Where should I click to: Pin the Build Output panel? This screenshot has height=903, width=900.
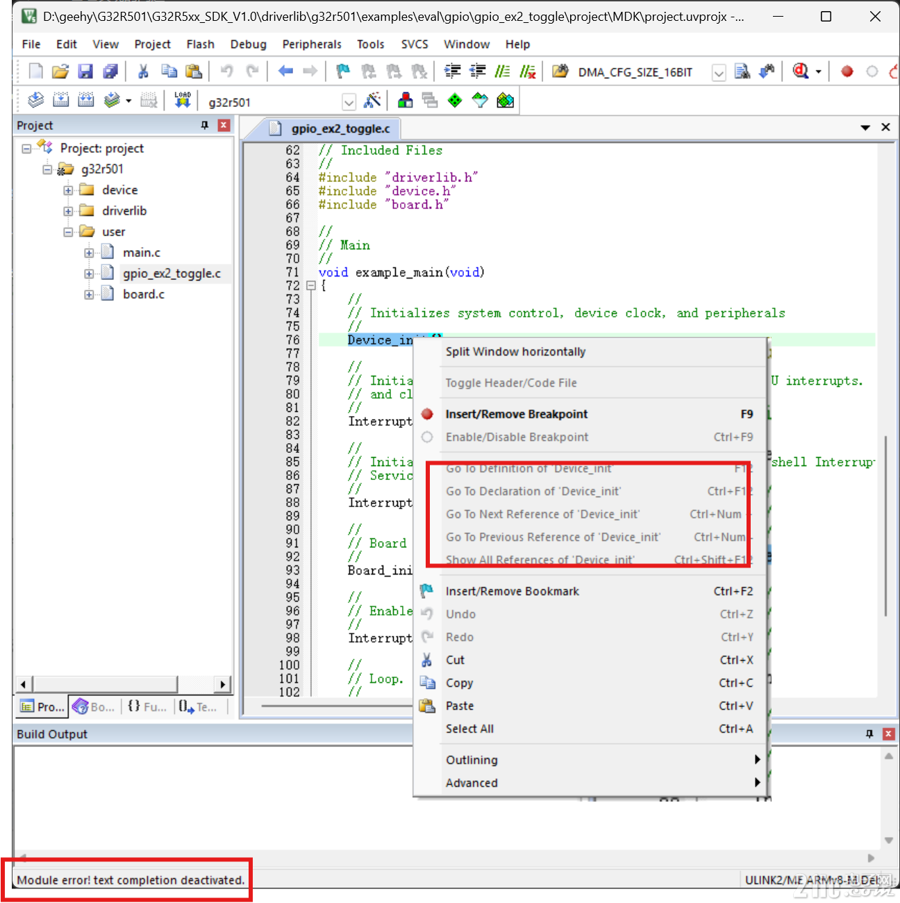(869, 734)
